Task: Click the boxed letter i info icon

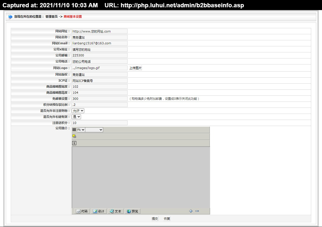Action: pos(74,143)
